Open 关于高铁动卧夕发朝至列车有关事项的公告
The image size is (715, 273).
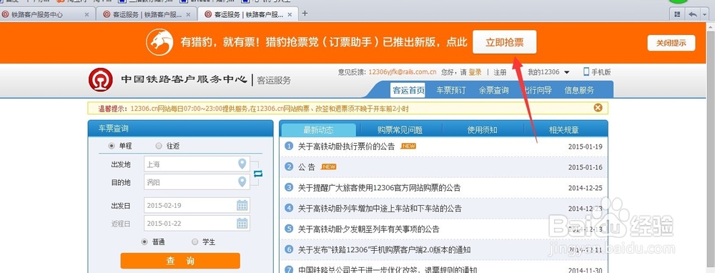point(369,229)
